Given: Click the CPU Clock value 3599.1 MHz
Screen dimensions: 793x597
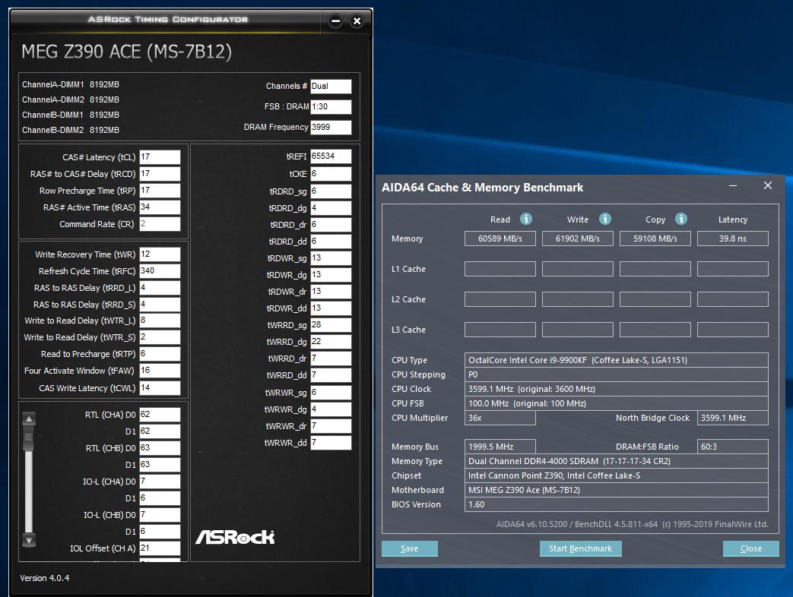Looking at the screenshot, I should click(x=617, y=389).
